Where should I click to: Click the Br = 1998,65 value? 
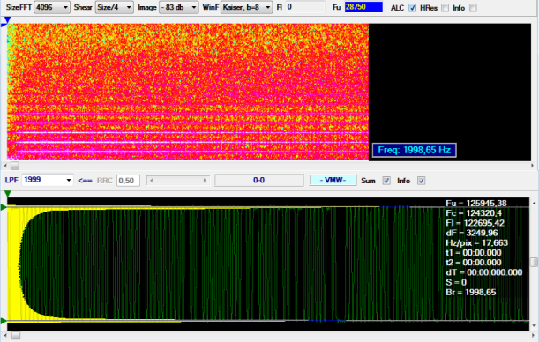(x=471, y=293)
